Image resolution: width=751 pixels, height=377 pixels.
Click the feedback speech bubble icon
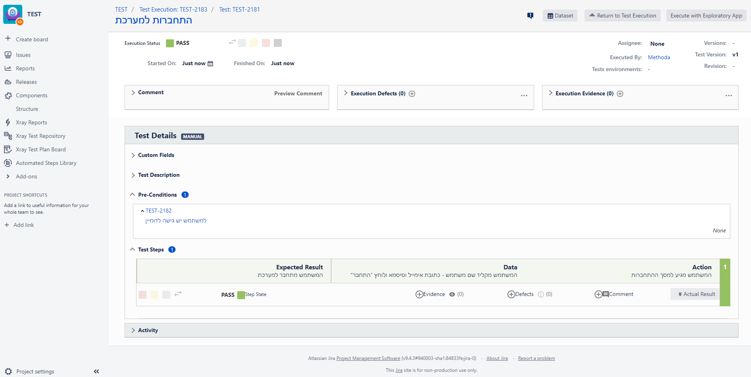(530, 15)
